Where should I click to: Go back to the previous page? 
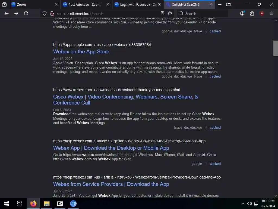pos(7,14)
